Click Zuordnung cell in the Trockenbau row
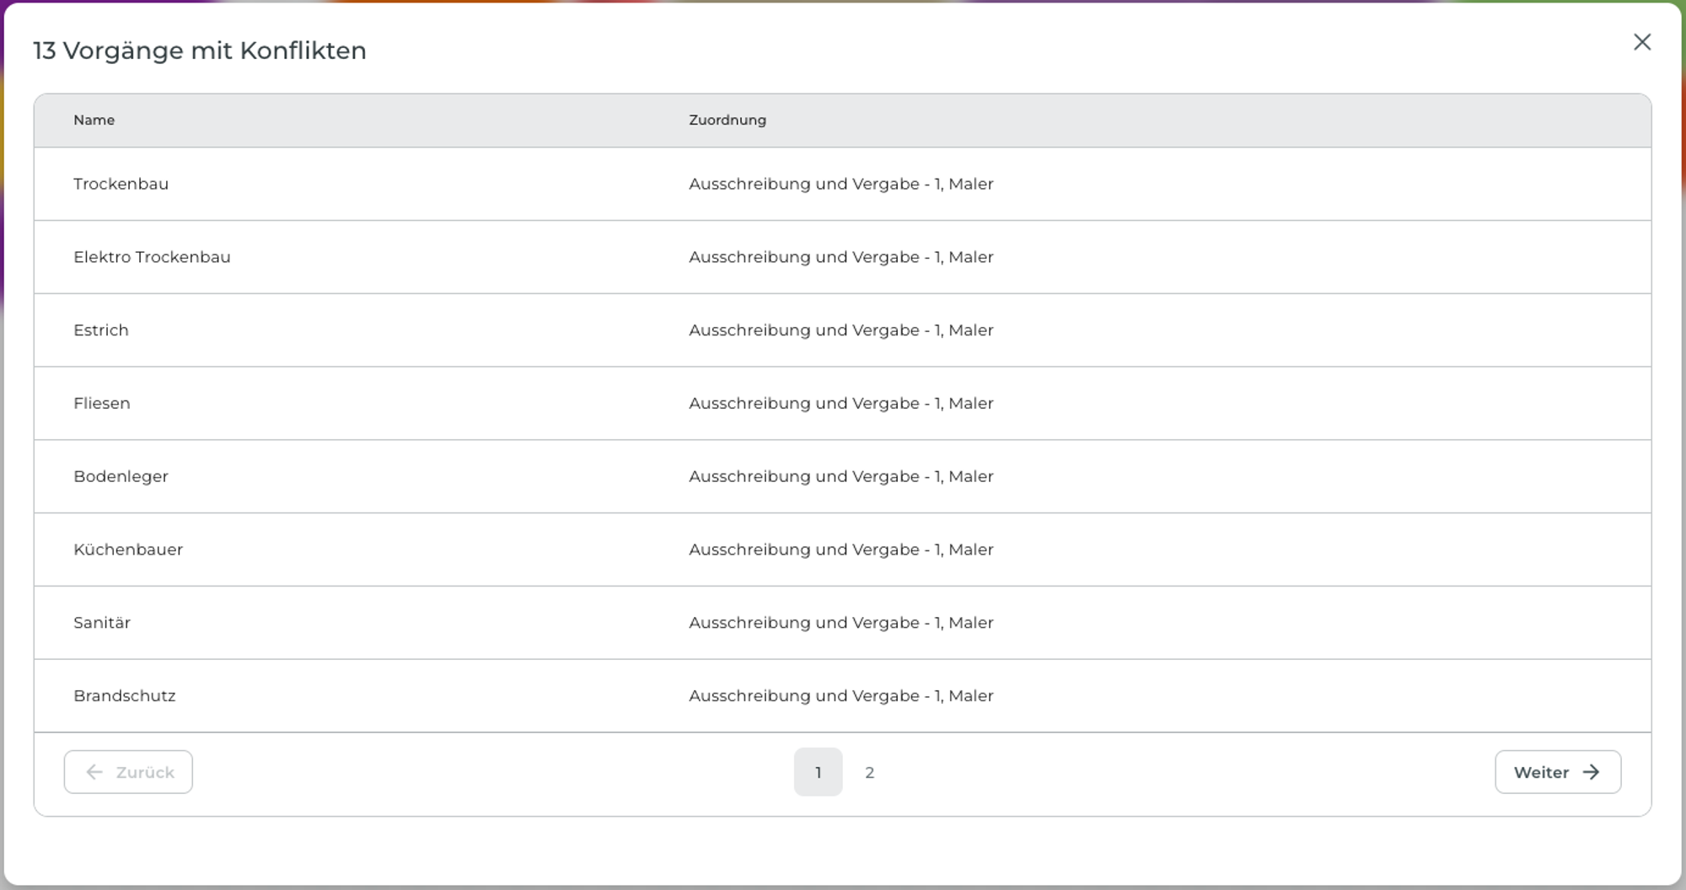 840,184
